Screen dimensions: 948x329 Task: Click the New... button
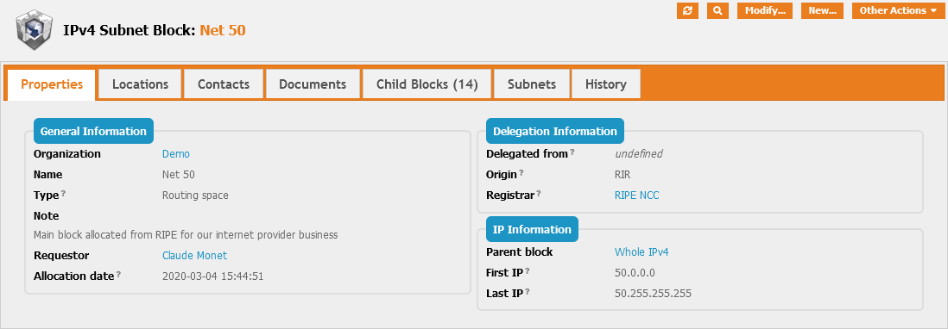point(822,11)
